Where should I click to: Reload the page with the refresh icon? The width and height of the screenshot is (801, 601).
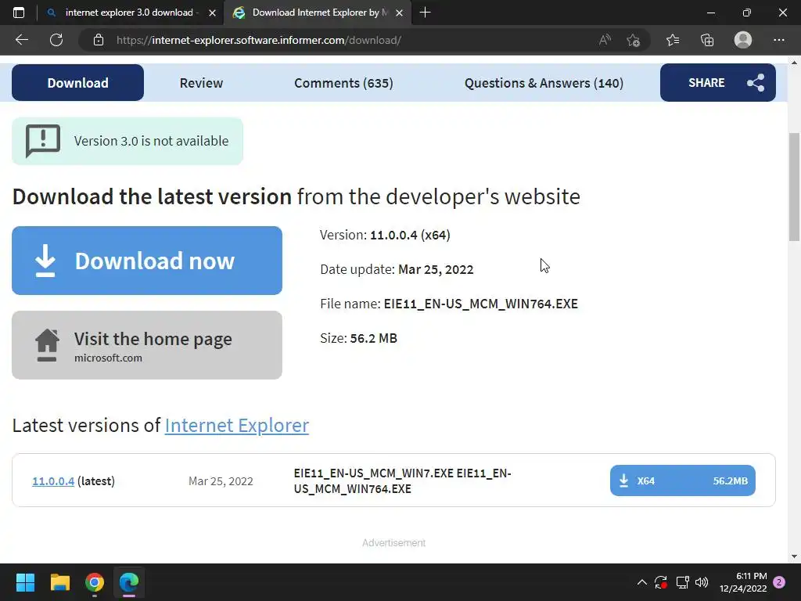click(x=56, y=40)
